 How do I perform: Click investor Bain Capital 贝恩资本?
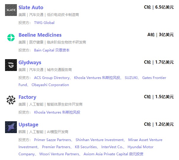tap(52, 50)
